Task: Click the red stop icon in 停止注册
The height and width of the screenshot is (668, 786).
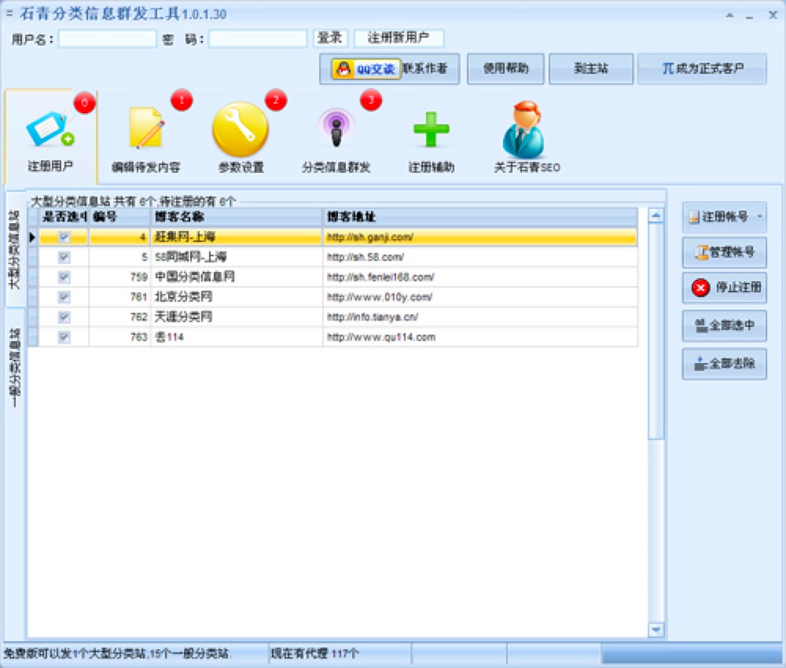Action: (700, 288)
